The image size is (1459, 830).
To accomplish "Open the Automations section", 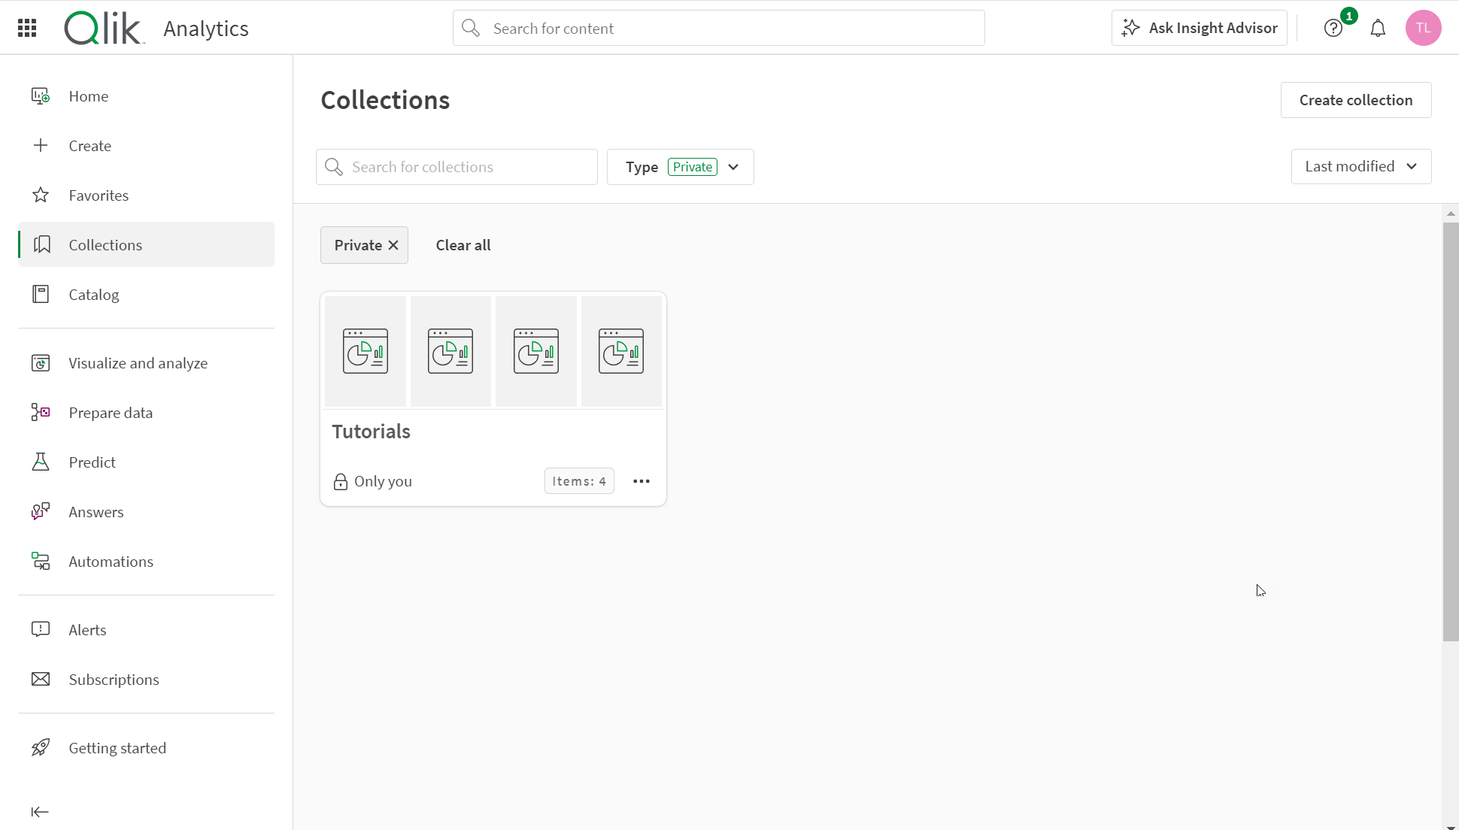I will point(111,561).
